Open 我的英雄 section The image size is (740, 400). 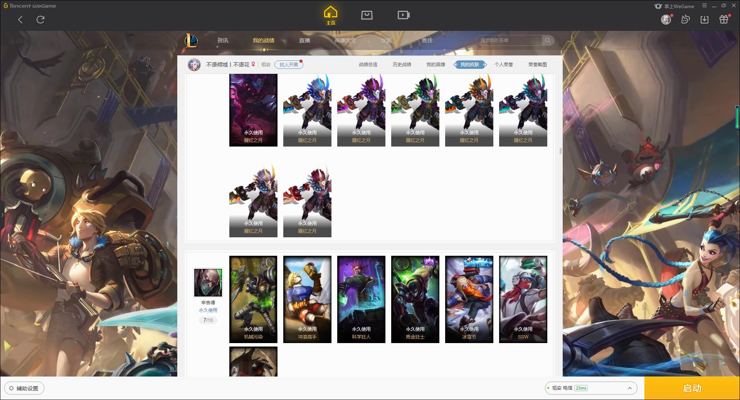coord(436,65)
